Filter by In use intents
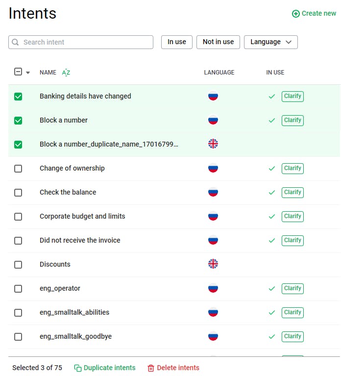 pyautogui.click(x=177, y=42)
